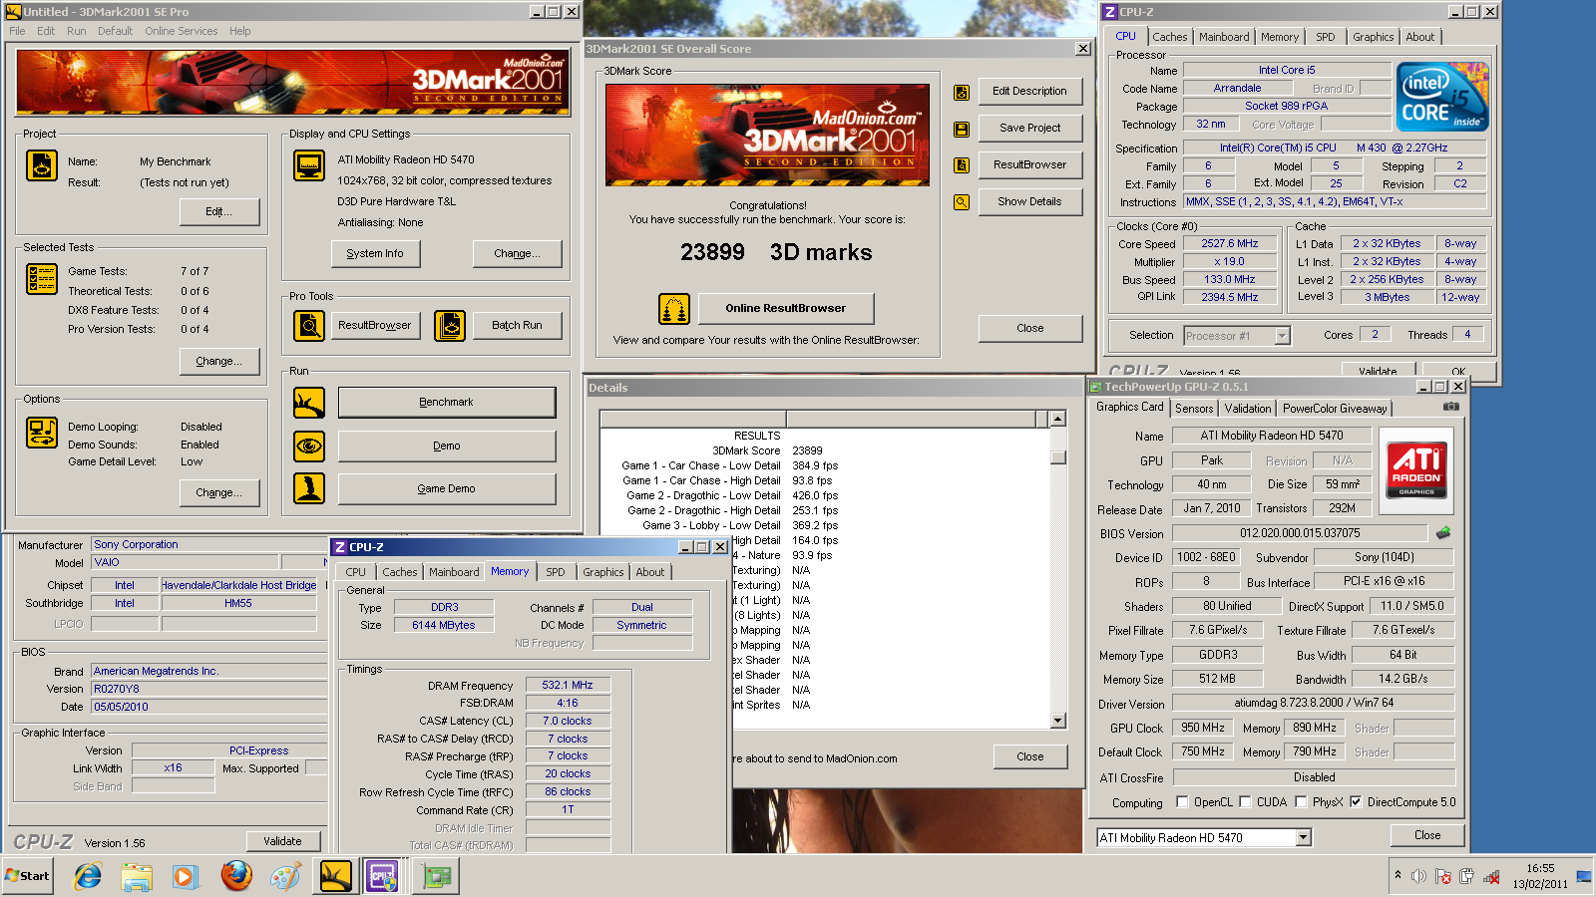Image resolution: width=1596 pixels, height=897 pixels.
Task: Click the System Info button
Action: point(375,253)
